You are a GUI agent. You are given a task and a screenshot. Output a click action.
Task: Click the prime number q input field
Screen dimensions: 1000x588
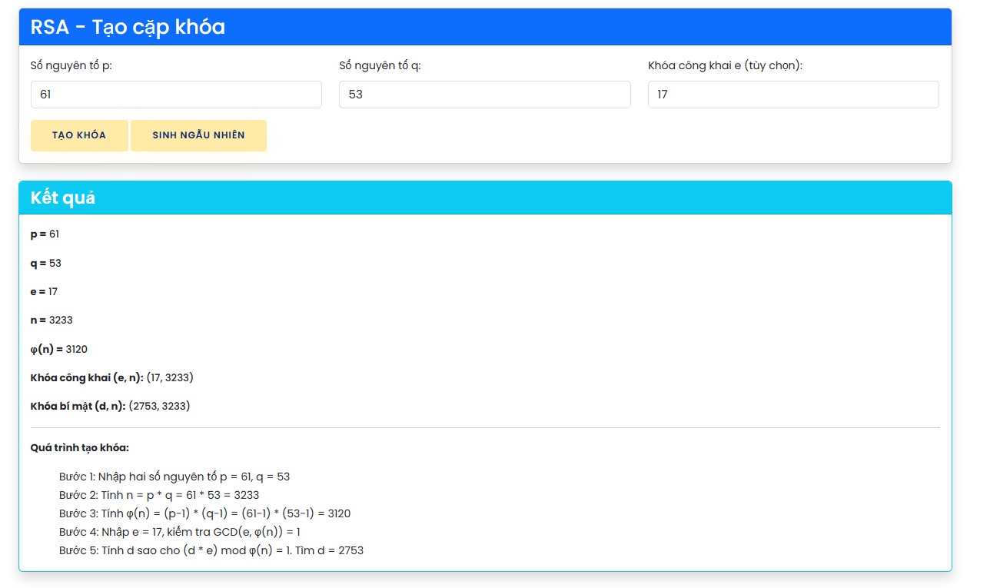click(x=485, y=95)
